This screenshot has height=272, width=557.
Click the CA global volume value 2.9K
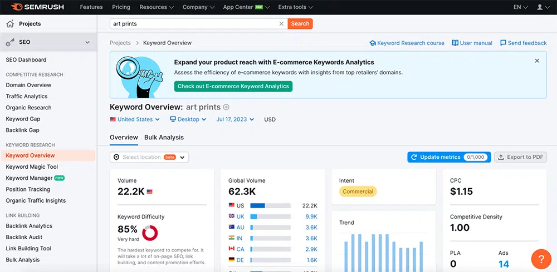[x=311, y=249]
